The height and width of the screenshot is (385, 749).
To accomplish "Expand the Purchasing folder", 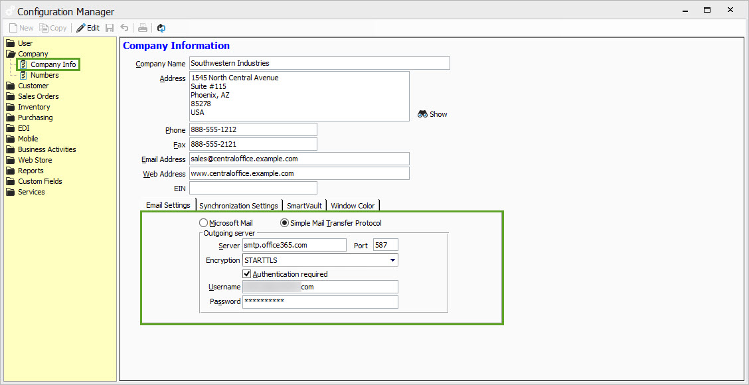I will 30,117.
